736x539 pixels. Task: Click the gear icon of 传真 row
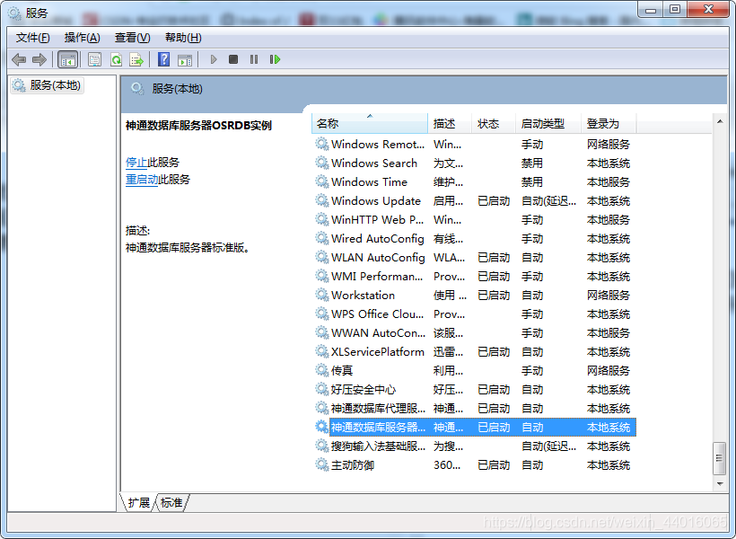click(x=321, y=370)
